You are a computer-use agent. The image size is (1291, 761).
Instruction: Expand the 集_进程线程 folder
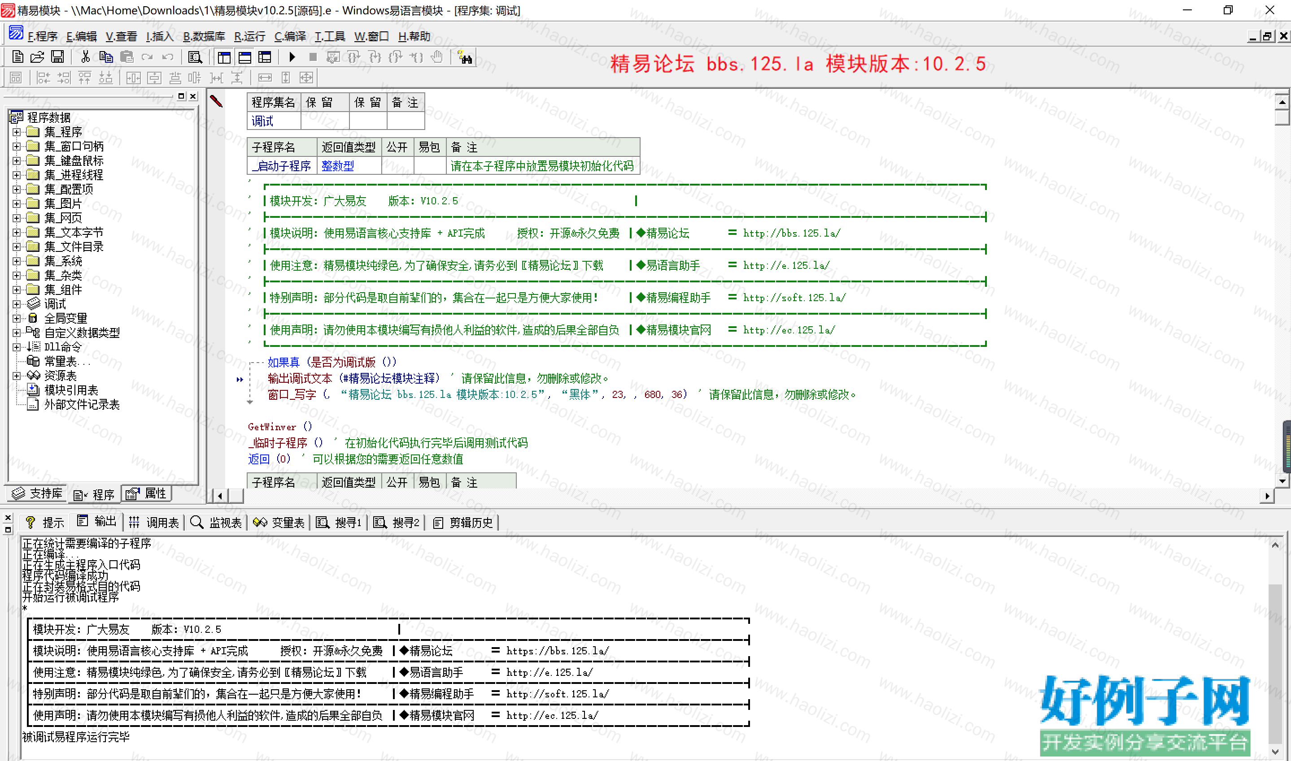[17, 175]
